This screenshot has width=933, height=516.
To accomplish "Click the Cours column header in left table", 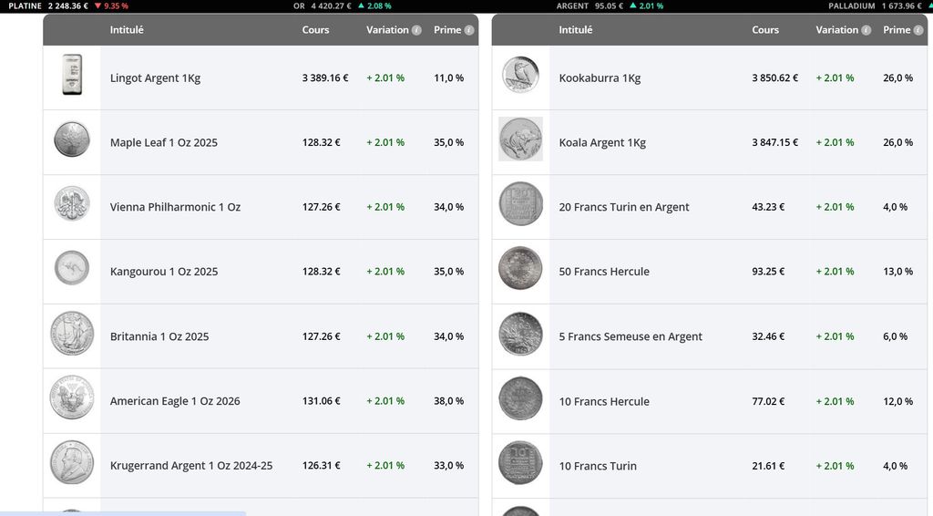I will [x=315, y=30].
